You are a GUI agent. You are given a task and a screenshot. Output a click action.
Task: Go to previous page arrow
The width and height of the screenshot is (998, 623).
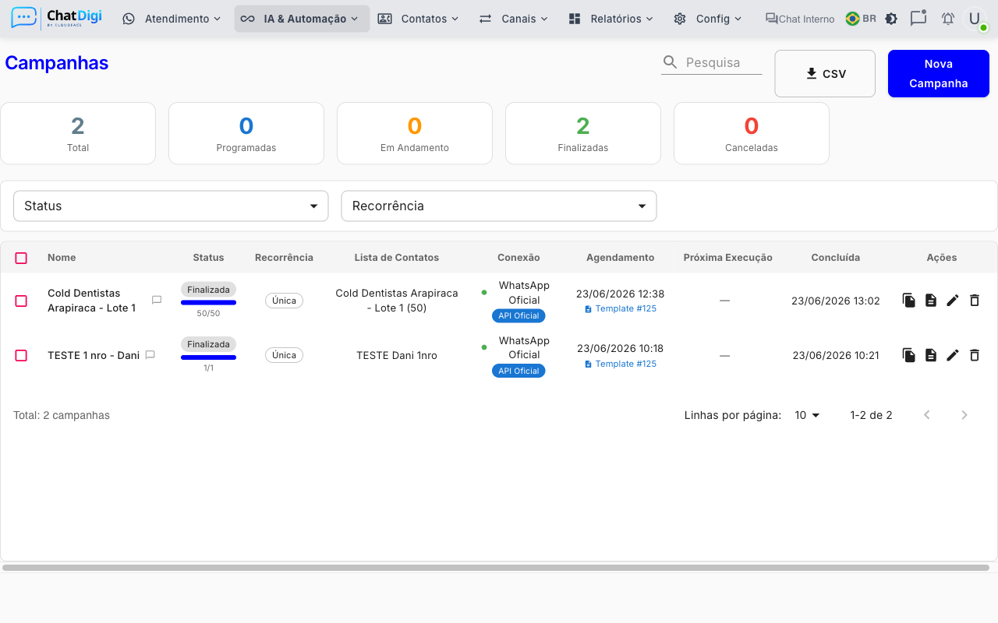point(927,415)
